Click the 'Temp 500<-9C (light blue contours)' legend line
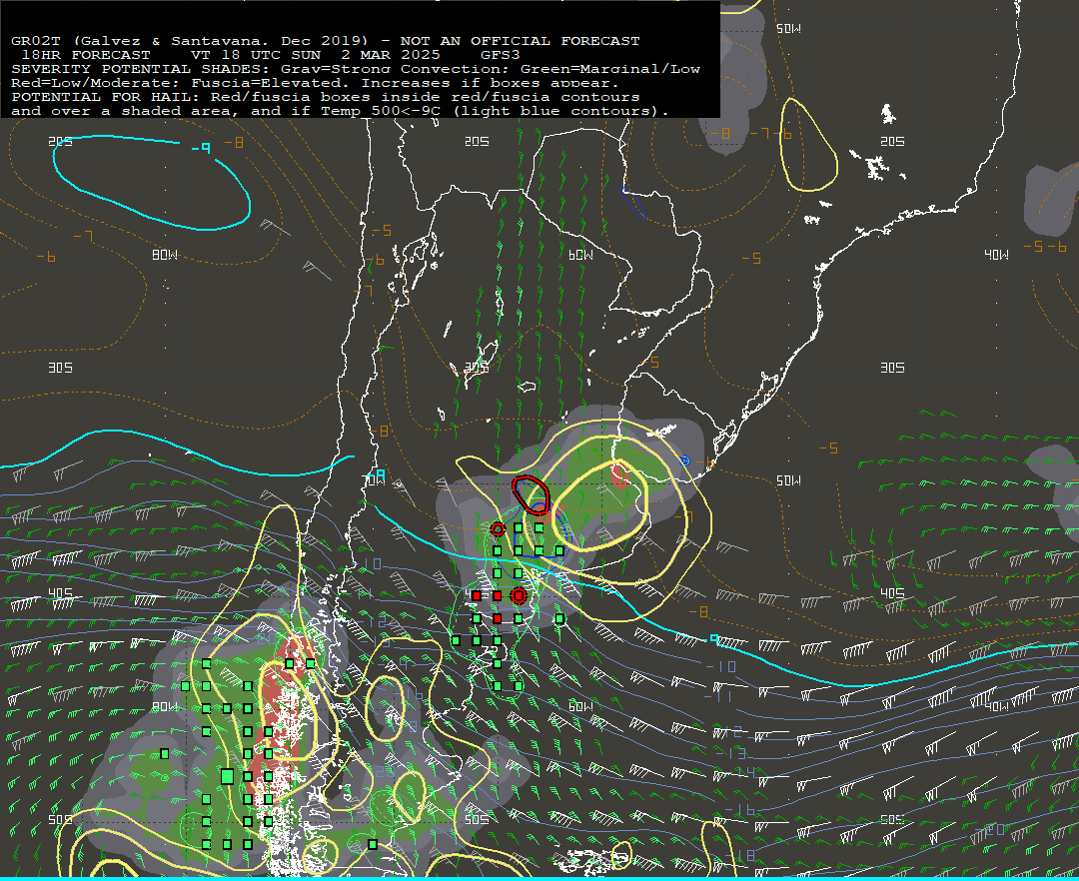 [x=340, y=111]
